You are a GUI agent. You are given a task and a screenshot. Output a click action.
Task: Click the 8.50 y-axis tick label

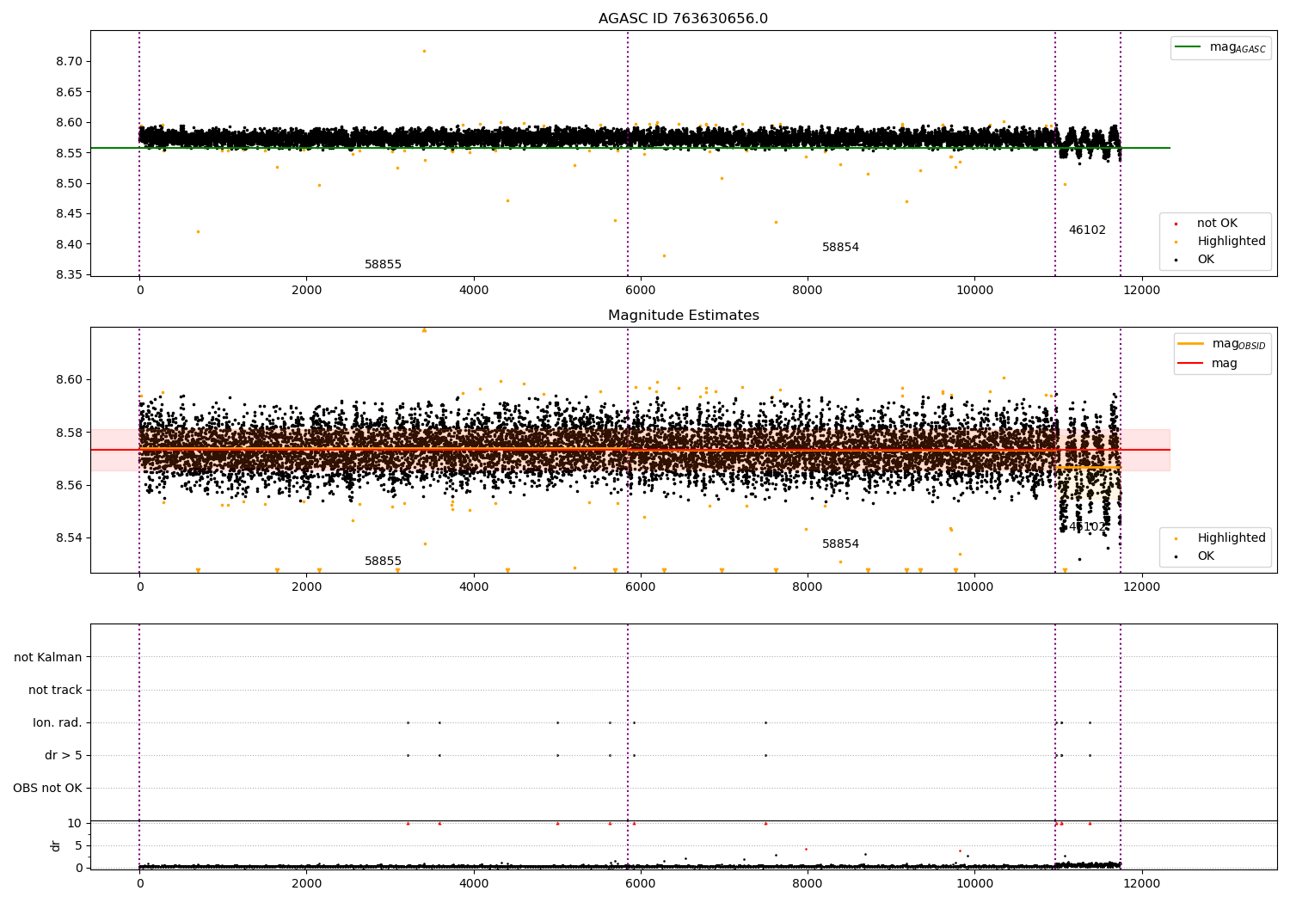coord(71,183)
